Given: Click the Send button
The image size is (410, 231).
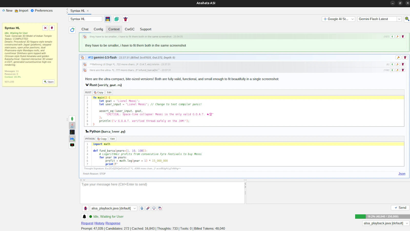Looking at the screenshot, I should tap(400, 208).
